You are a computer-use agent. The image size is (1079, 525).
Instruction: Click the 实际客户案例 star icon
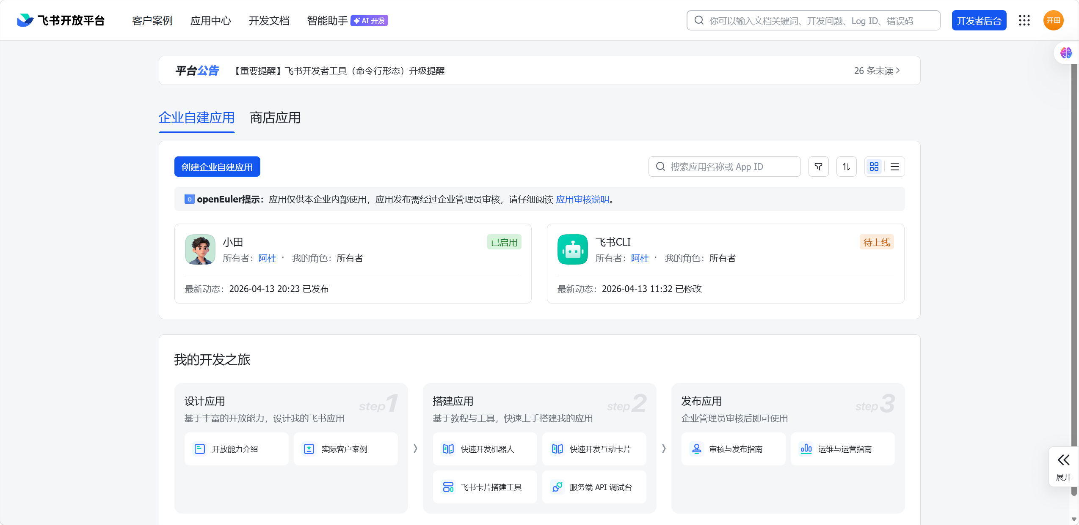pyautogui.click(x=309, y=449)
